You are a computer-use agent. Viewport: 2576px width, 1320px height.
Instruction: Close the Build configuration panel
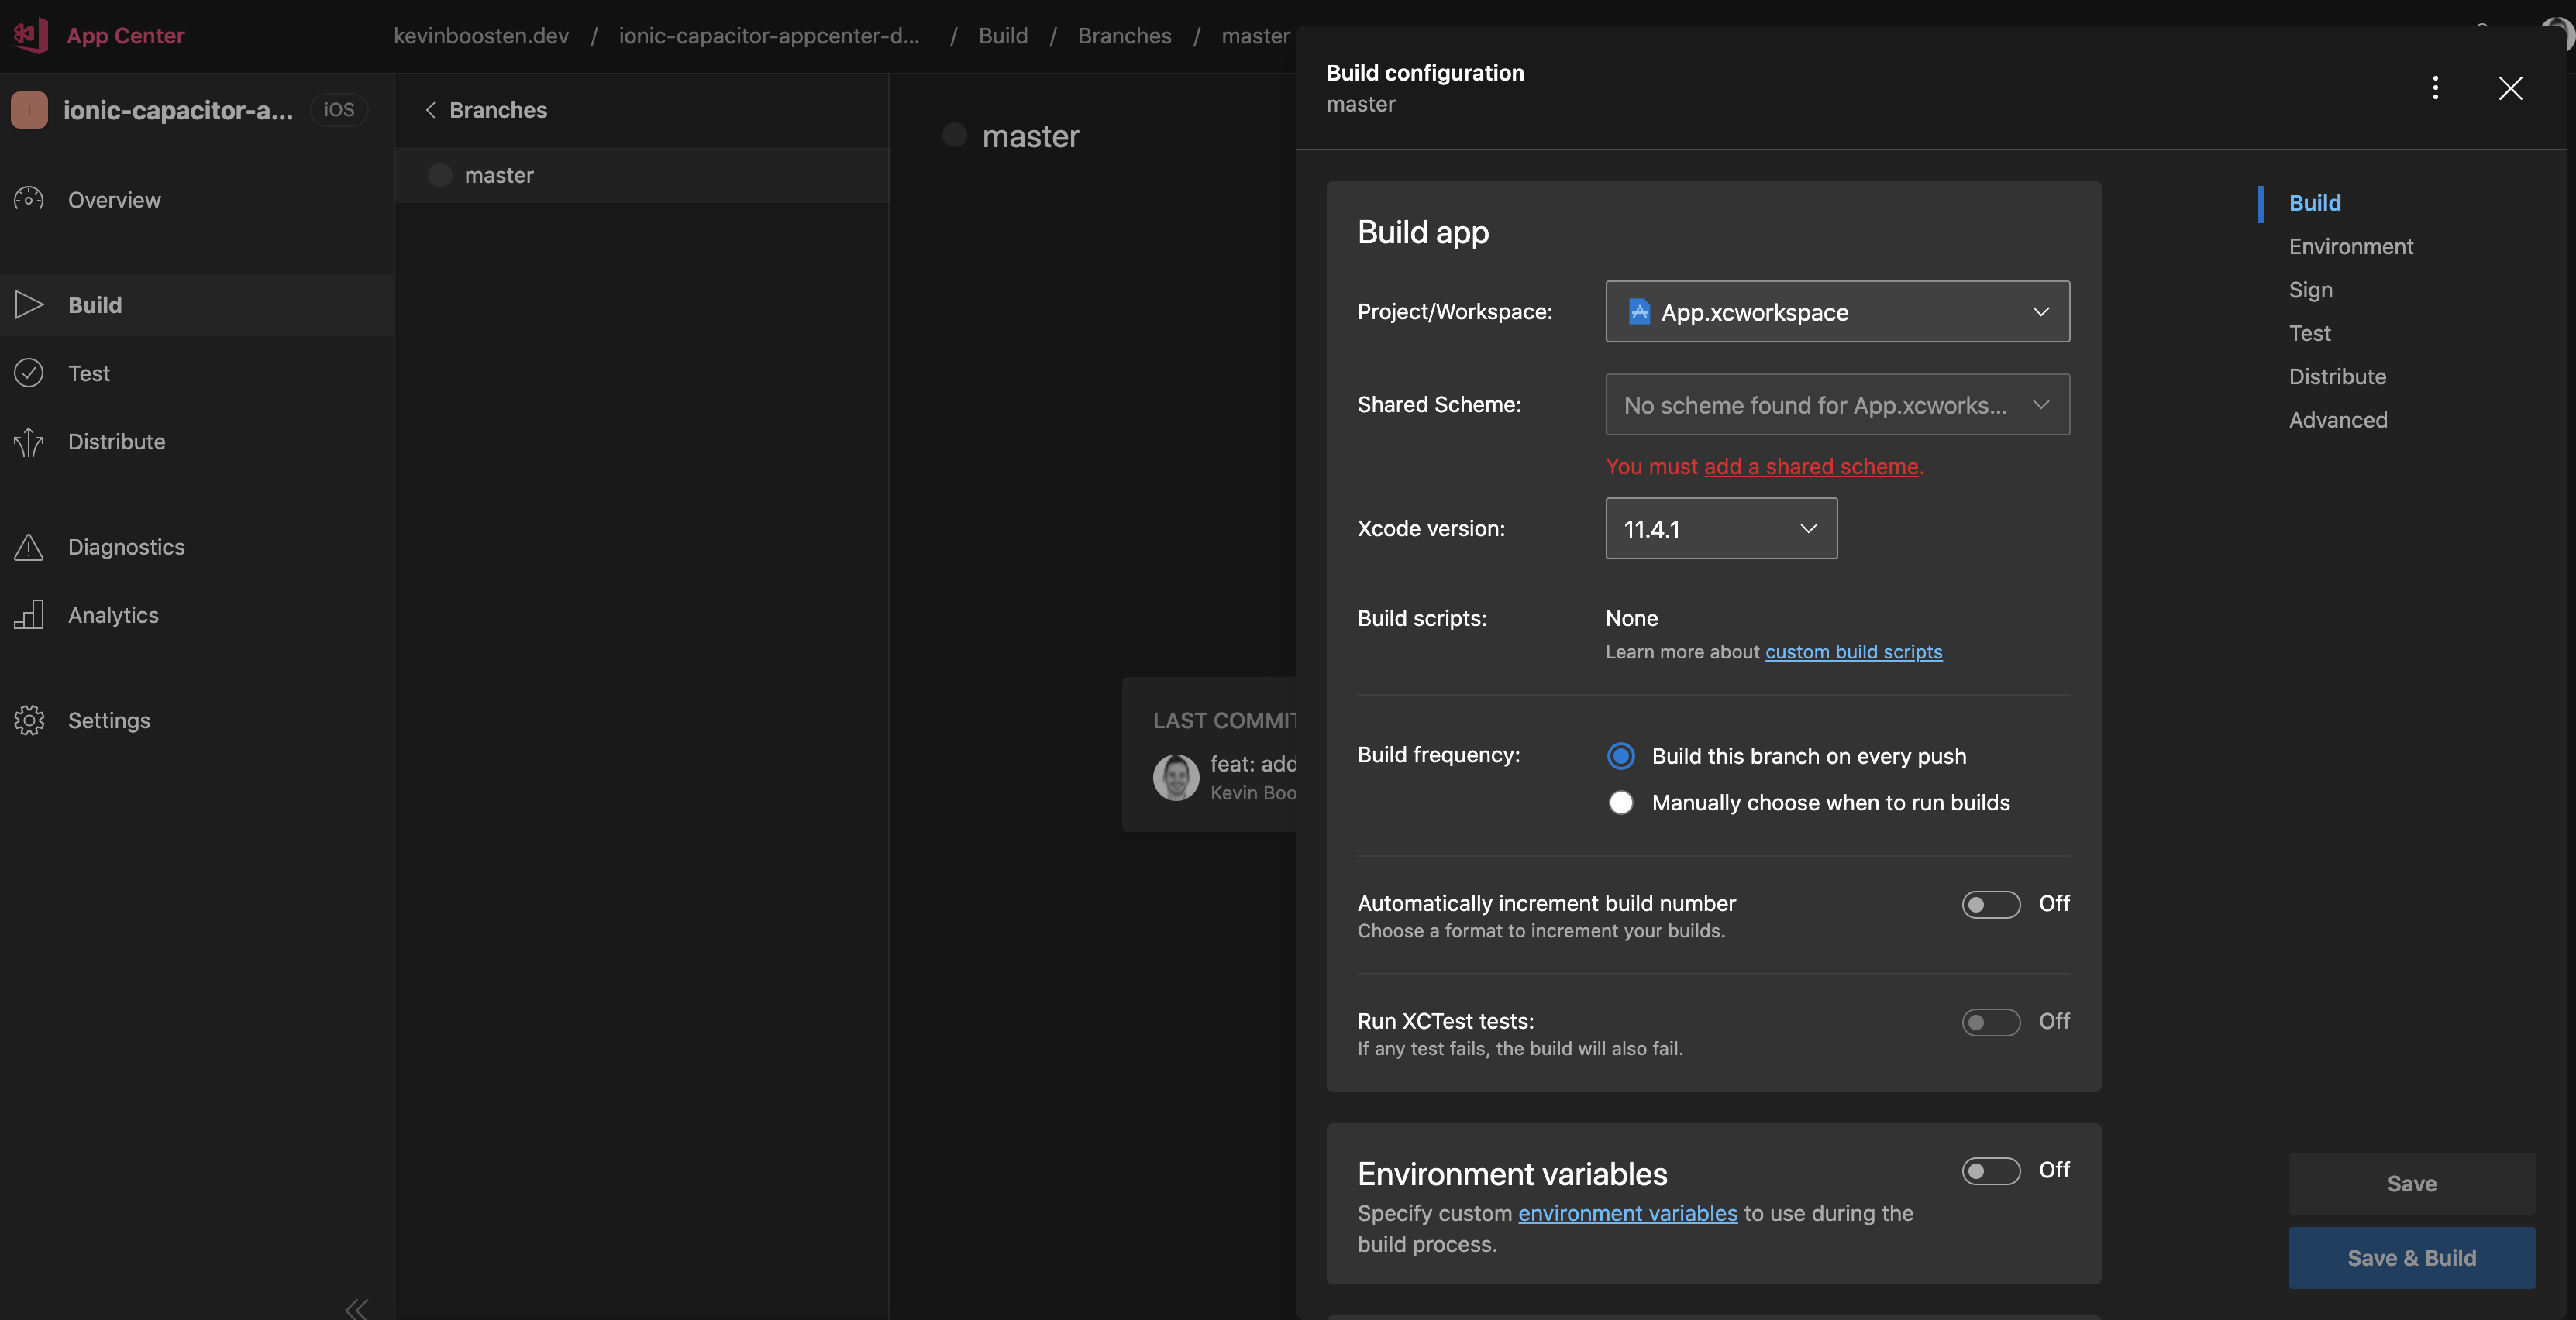click(x=2510, y=88)
